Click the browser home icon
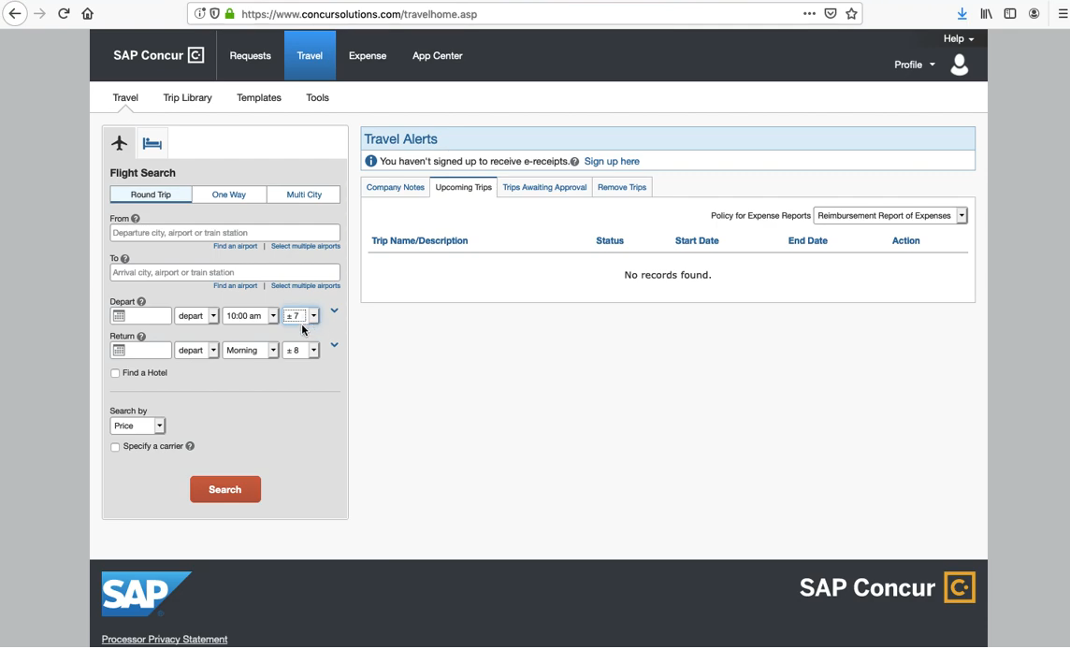Viewport: 1070px width, 649px height. click(88, 14)
